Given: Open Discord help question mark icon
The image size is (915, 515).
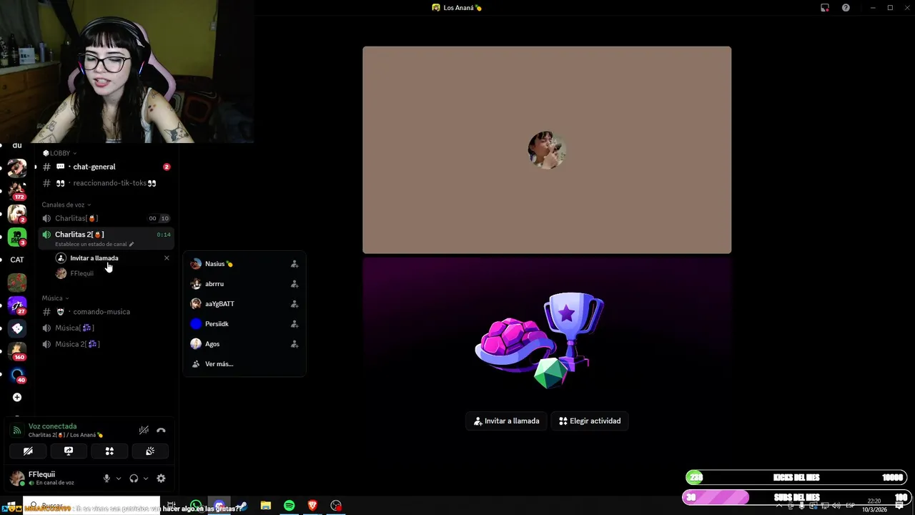Looking at the screenshot, I should click(x=846, y=8).
